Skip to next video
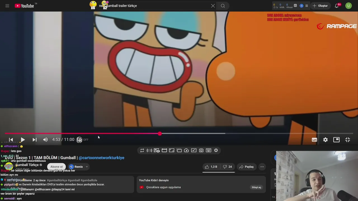358x201 pixels. point(34,140)
